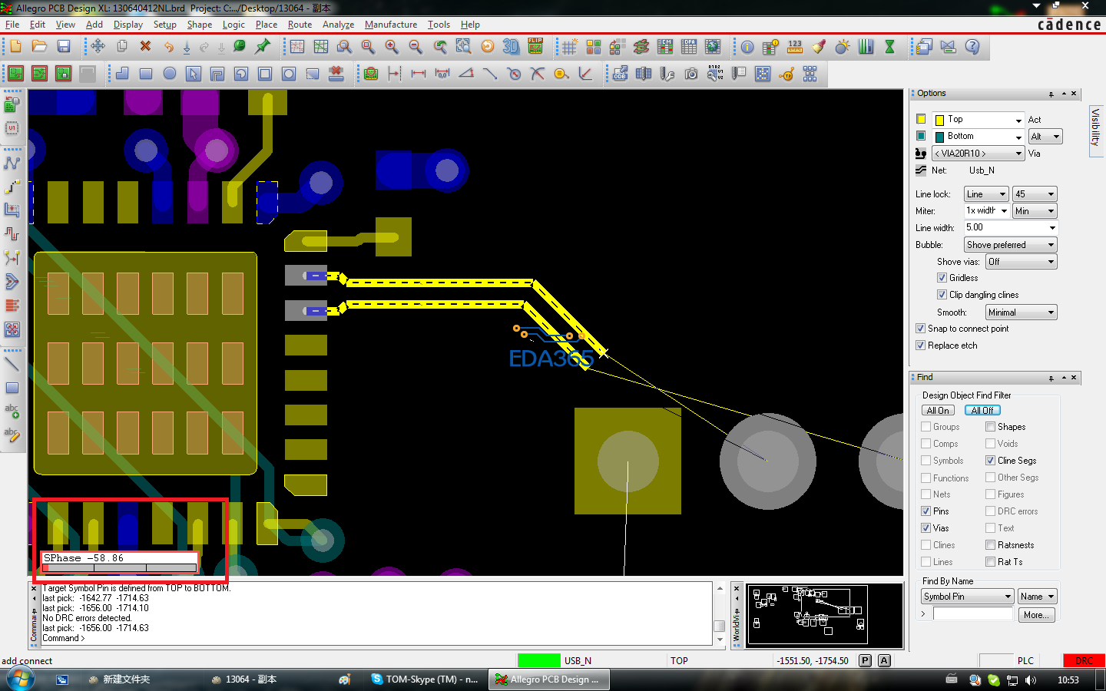Click the camera snapshot icon
Image resolution: width=1106 pixels, height=691 pixels.
[x=691, y=74]
